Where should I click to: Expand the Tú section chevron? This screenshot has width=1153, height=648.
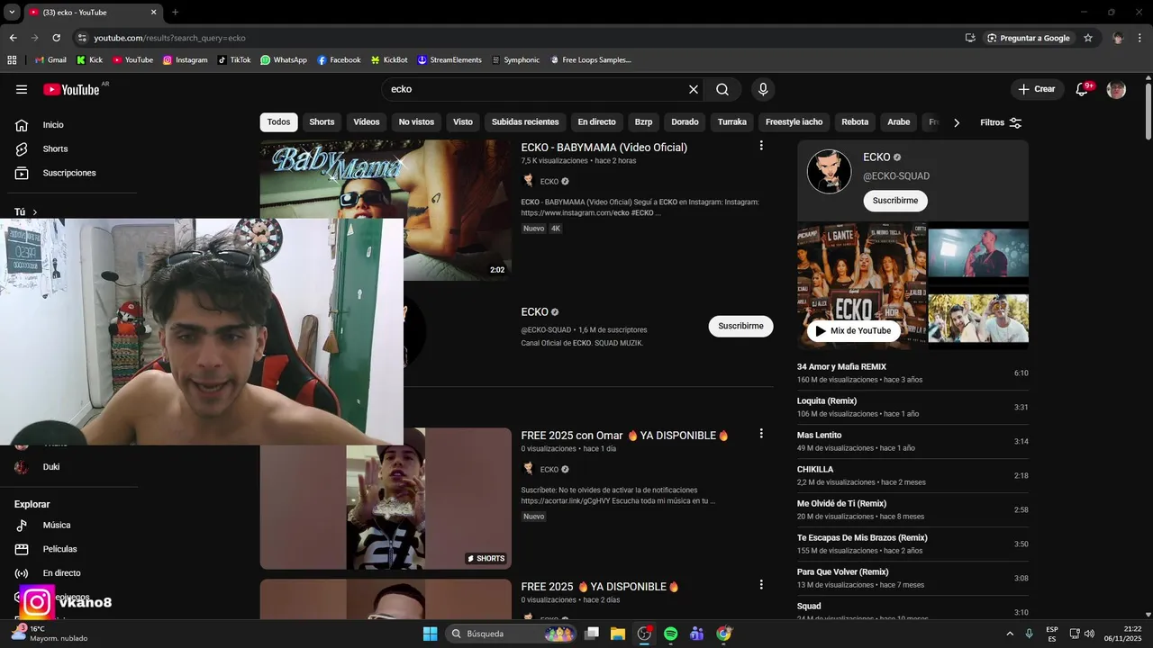35,212
